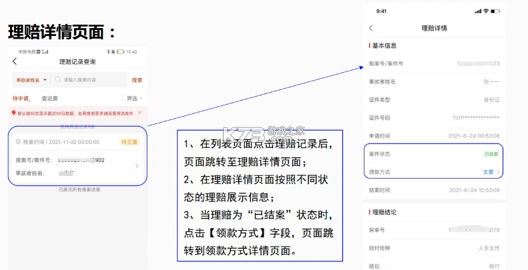This screenshot has height=270, width=528.
Task: Switch to the 待申请 tab
Action: 21,99
